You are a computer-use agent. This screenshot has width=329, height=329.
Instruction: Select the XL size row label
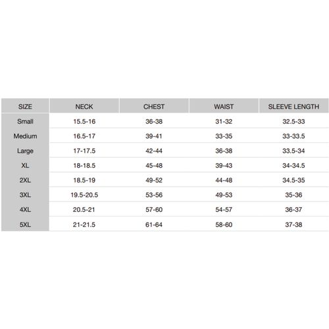tap(25, 165)
